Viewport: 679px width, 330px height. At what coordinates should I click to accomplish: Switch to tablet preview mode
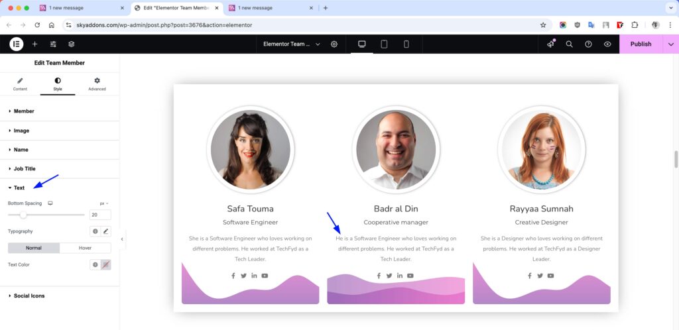click(x=384, y=44)
